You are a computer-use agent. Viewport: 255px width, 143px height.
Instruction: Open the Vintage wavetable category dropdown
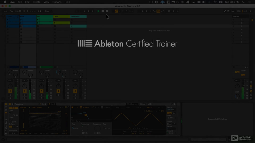pyautogui.click(x=25, y=107)
